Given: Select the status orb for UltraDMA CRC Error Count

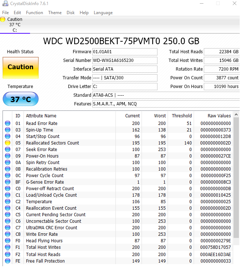Looking at the screenshot, I should [8, 227].
